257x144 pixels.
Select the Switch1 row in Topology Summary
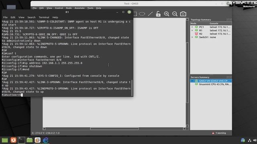[x=211, y=37]
